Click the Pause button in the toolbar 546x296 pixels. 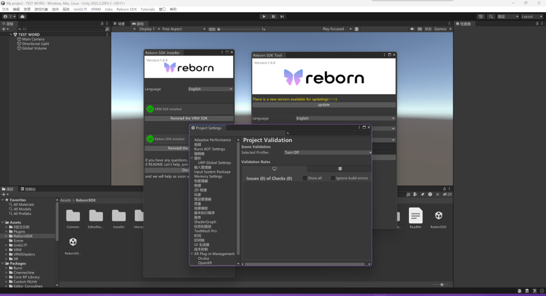point(273,17)
